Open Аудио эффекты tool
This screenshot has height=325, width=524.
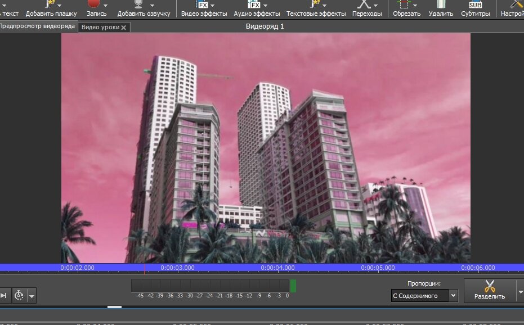coord(257,10)
